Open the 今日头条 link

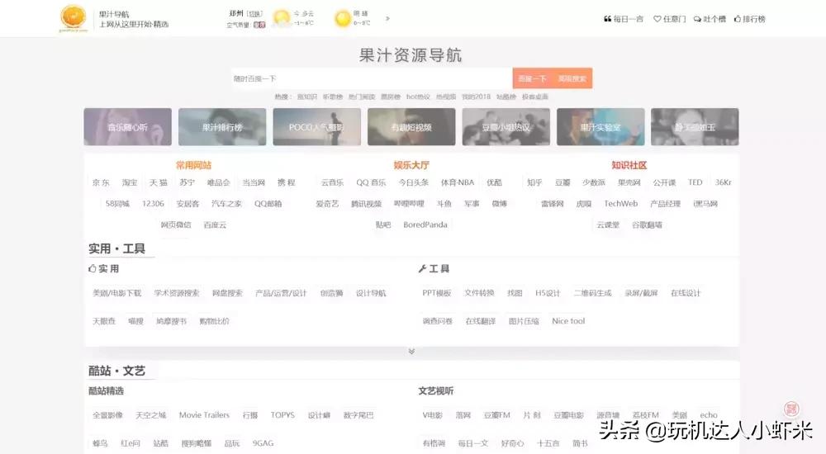(x=414, y=182)
